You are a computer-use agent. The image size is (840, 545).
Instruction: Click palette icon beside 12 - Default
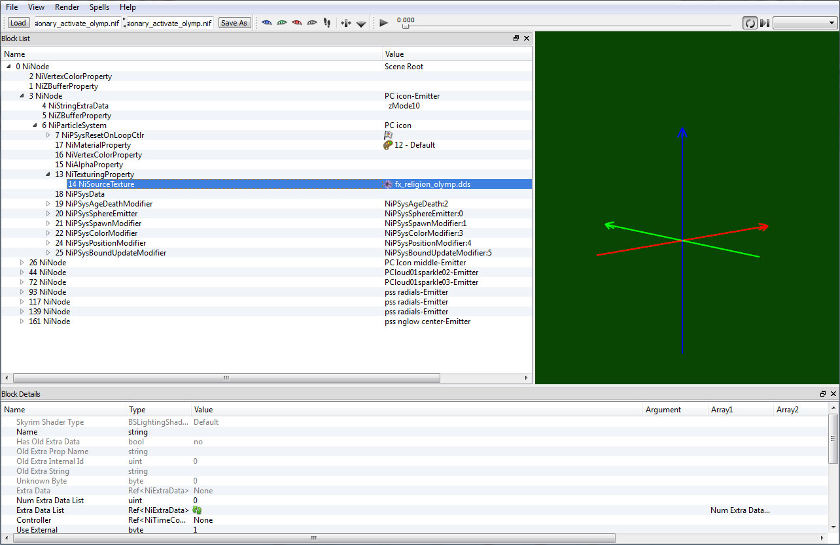pyautogui.click(x=388, y=145)
